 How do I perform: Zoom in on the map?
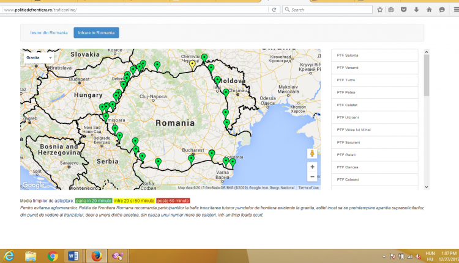coord(312,167)
